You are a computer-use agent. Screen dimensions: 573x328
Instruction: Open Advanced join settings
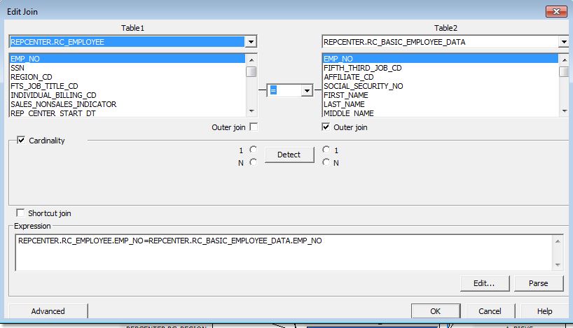point(48,311)
